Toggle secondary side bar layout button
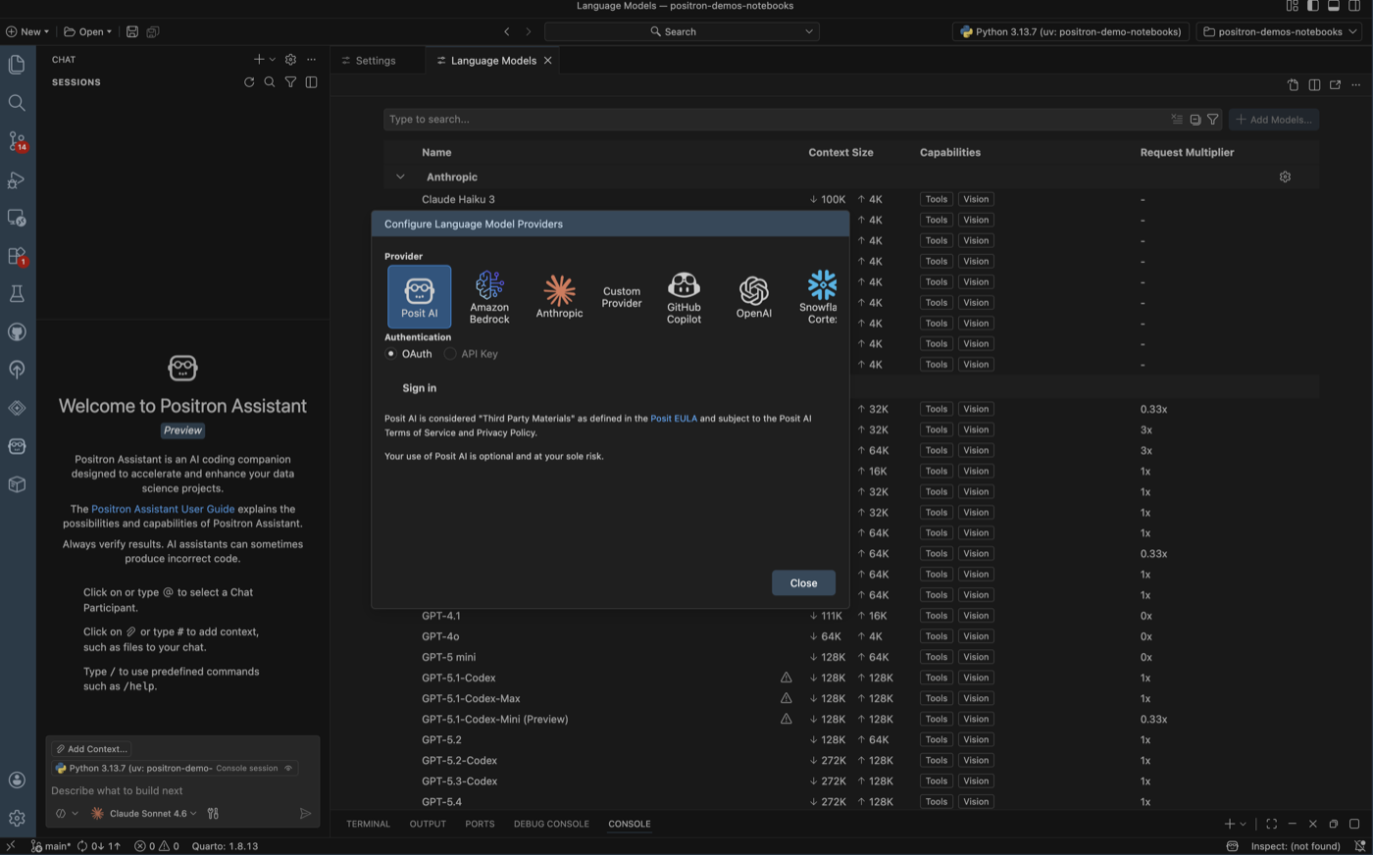 point(1354,6)
